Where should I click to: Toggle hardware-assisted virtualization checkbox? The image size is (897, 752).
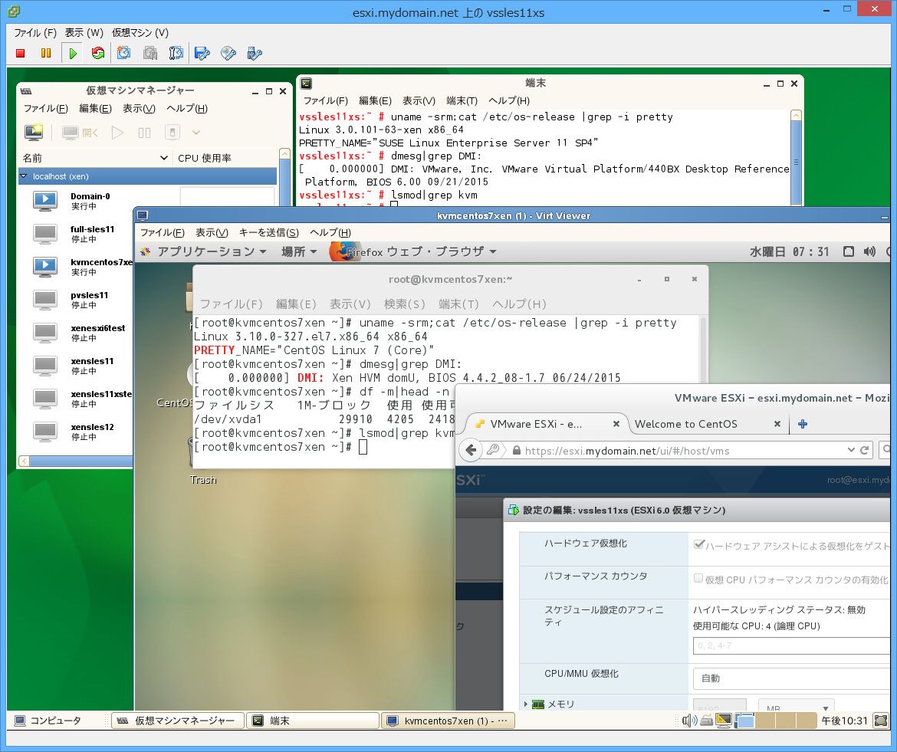point(698,544)
